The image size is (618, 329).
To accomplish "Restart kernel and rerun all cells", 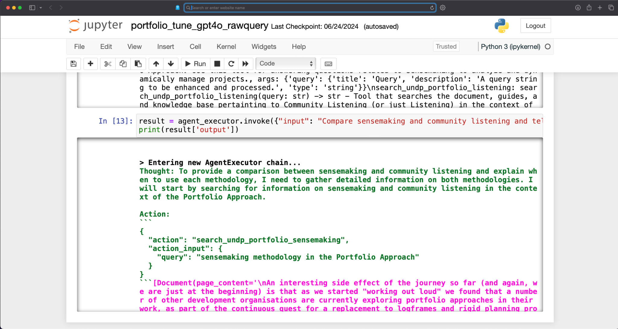I will (245, 64).
